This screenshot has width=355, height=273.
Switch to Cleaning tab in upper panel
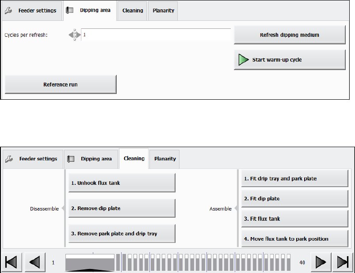[x=133, y=10]
